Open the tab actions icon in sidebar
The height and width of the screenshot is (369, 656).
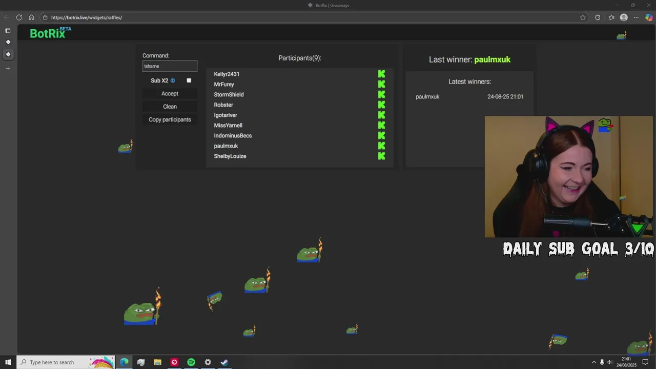coord(8,31)
